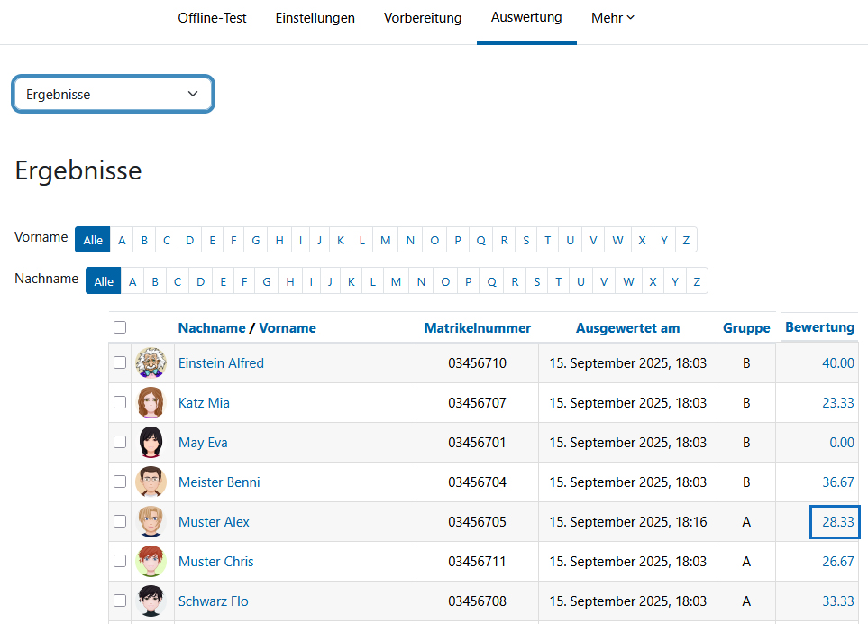Click Meister Benni's avatar picture
868x624 pixels.
(x=151, y=482)
